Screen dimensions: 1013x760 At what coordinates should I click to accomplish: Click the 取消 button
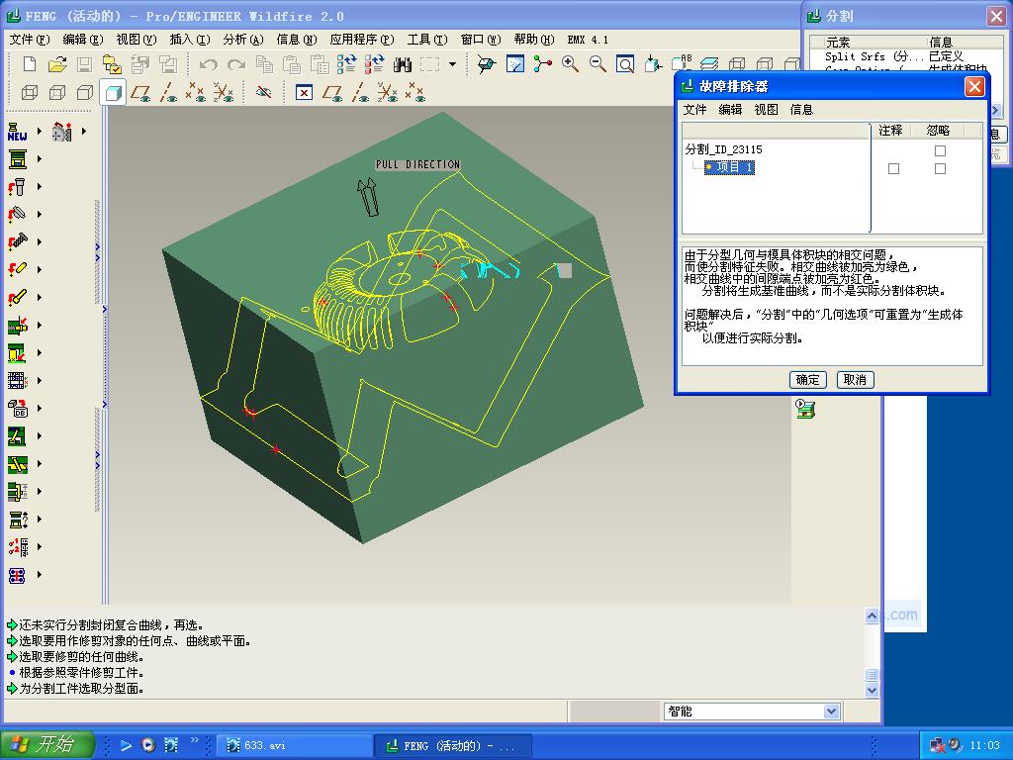pyautogui.click(x=855, y=380)
